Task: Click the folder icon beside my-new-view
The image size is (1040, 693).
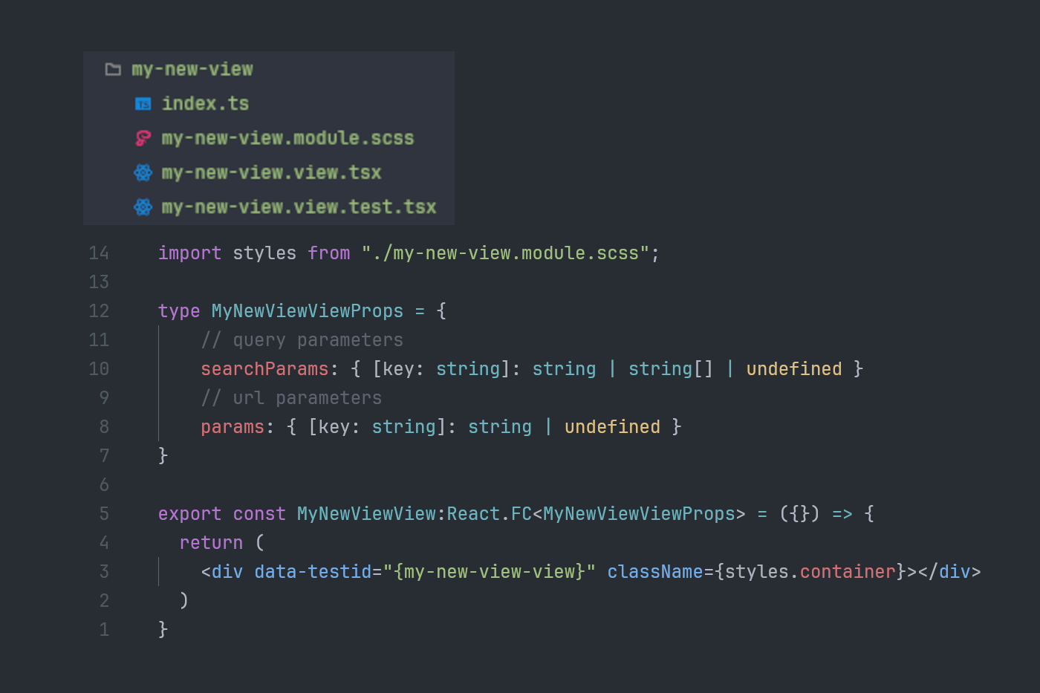Action: point(113,70)
